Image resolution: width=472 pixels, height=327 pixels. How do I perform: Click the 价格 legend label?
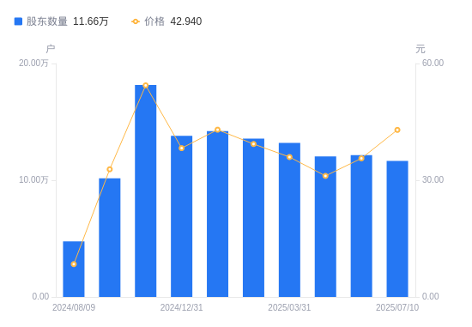[154, 21]
